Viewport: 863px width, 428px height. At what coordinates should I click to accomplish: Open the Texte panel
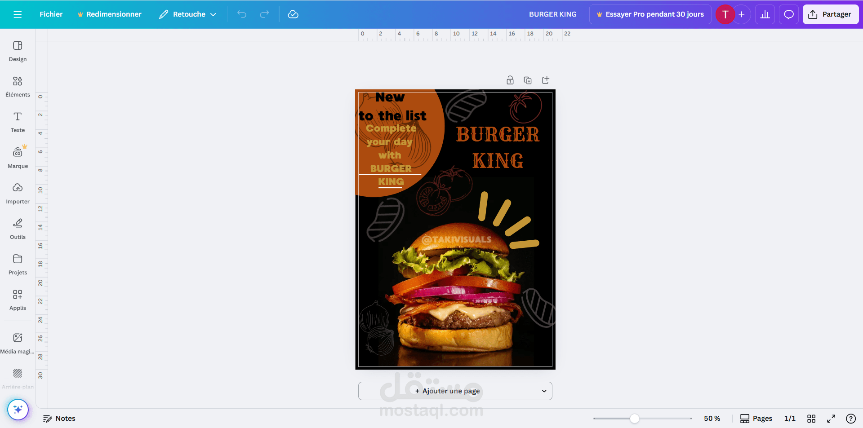[x=18, y=122]
